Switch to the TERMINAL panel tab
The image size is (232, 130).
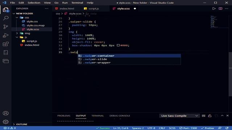tap(98, 116)
